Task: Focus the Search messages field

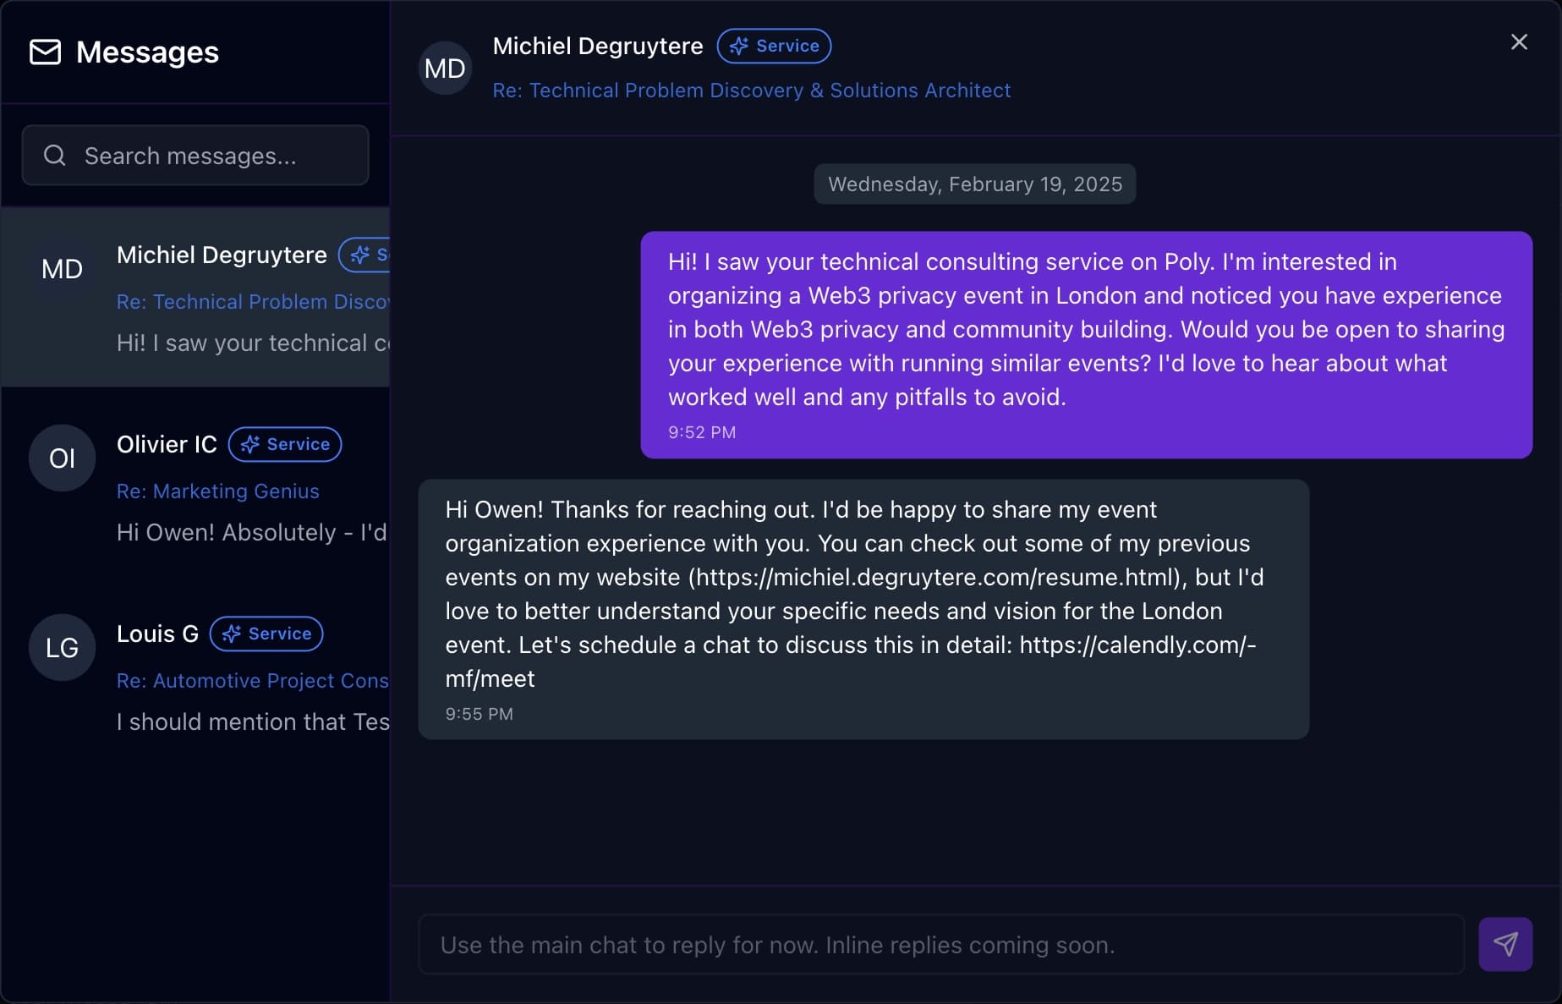Action: coord(195,156)
